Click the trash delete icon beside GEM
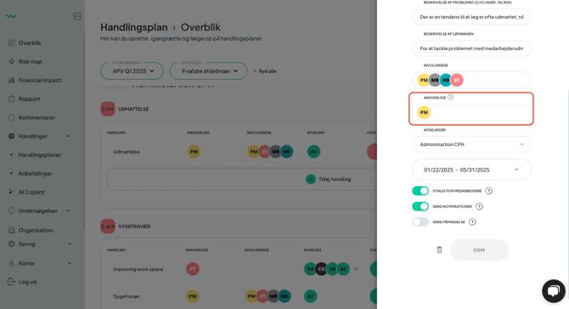 [439, 250]
